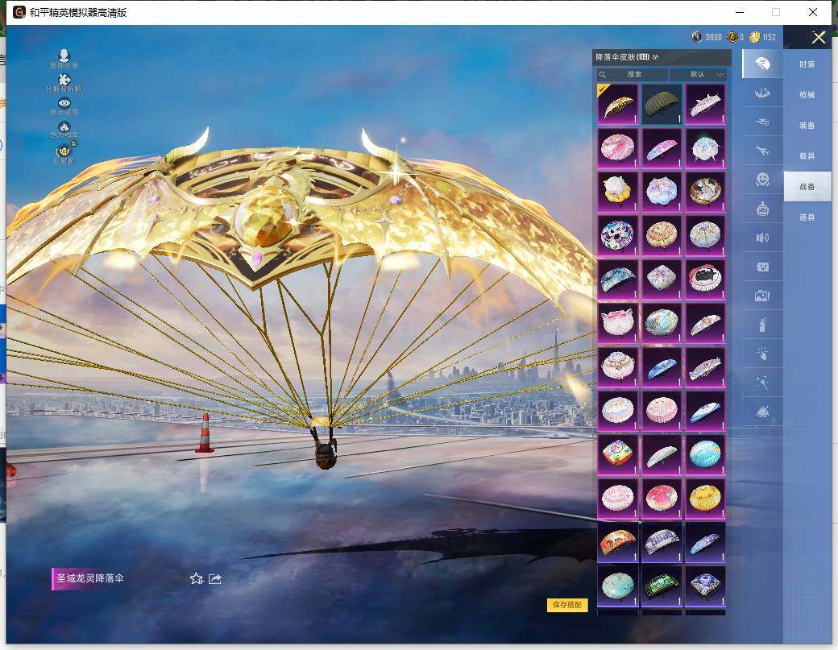The image size is (838, 650).
Task: Click the 搜索 search field
Action: tap(633, 74)
